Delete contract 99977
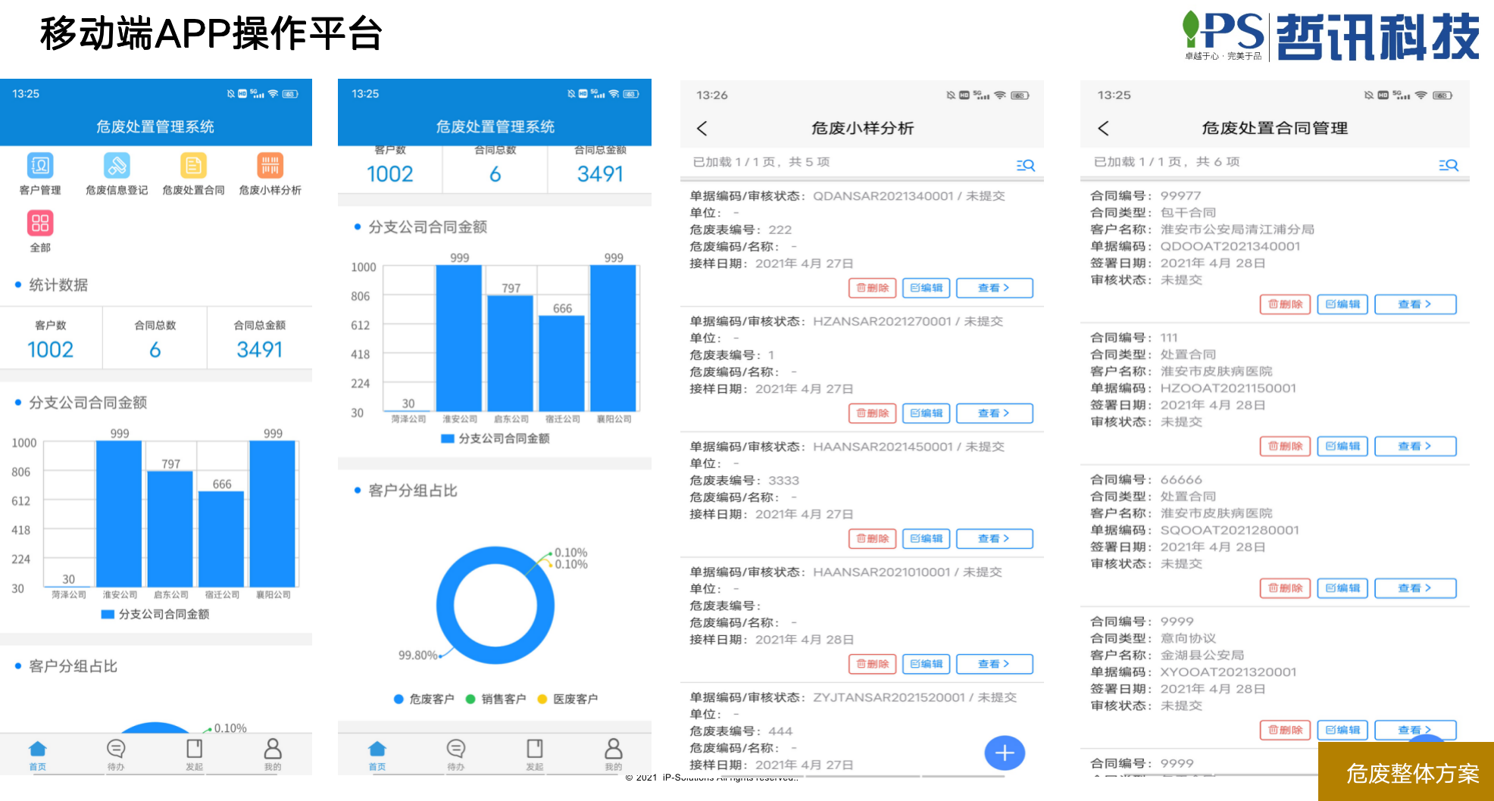1494x801 pixels. [x=1286, y=304]
